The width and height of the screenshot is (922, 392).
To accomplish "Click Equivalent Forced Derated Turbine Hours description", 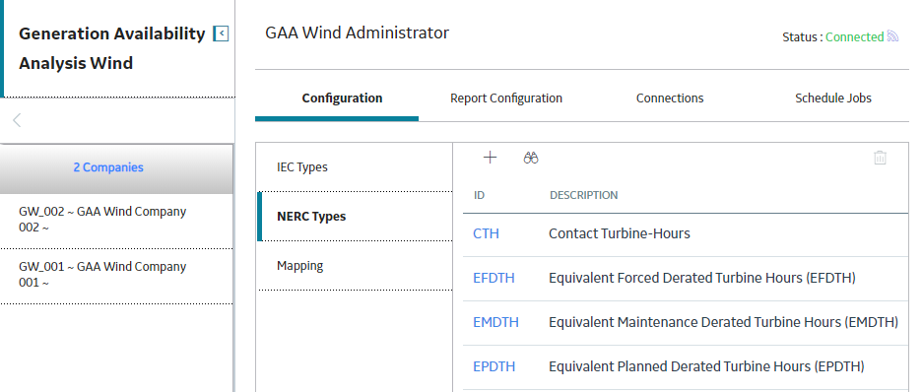I will (702, 278).
